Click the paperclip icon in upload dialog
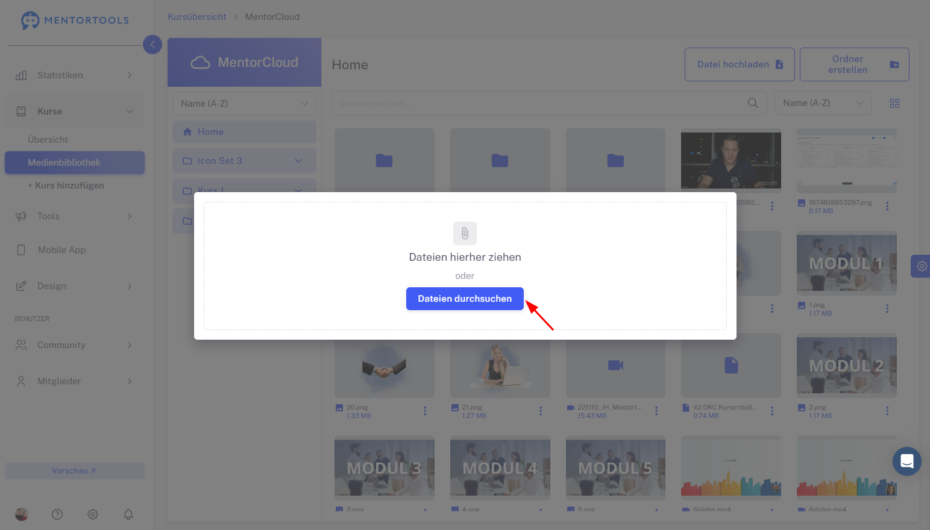The height and width of the screenshot is (530, 930). pyautogui.click(x=465, y=233)
